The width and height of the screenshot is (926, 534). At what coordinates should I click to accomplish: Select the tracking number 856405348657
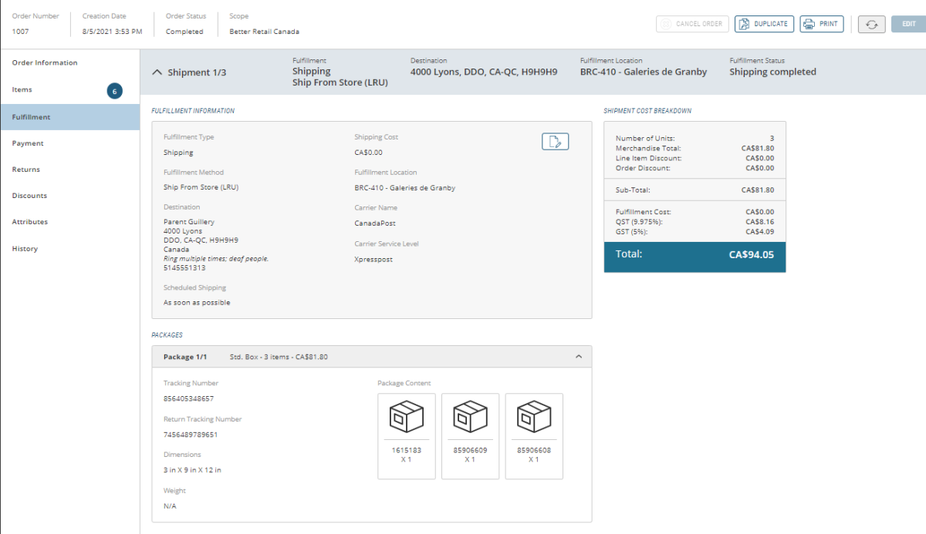(188, 399)
